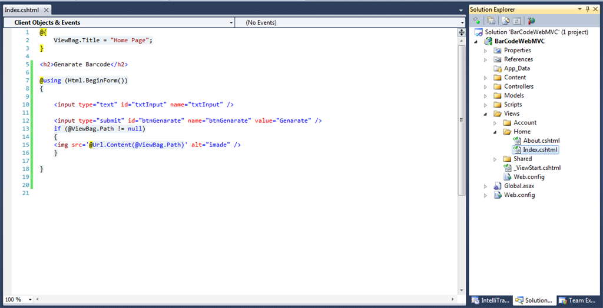
Task: Click the editor scroll up arrow
Action: click(462, 41)
